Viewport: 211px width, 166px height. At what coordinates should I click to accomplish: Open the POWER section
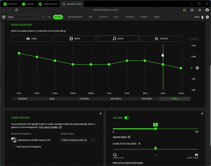tap(144, 17)
